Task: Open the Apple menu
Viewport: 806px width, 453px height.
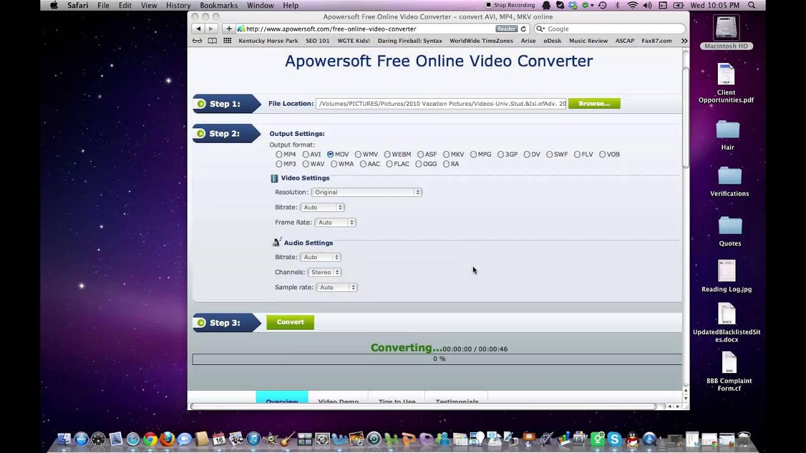Action: (x=54, y=5)
